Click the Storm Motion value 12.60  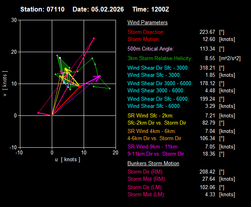(x=207, y=39)
